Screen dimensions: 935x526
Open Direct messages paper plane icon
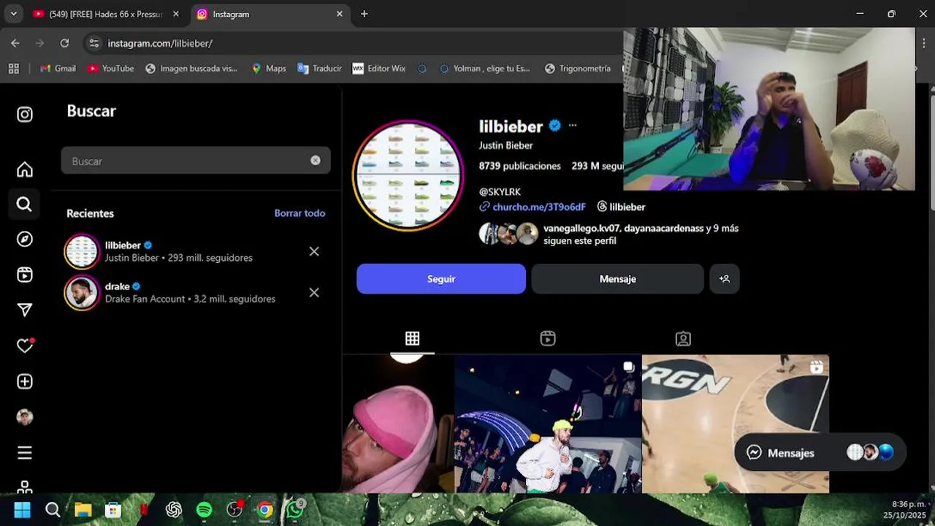coord(25,310)
